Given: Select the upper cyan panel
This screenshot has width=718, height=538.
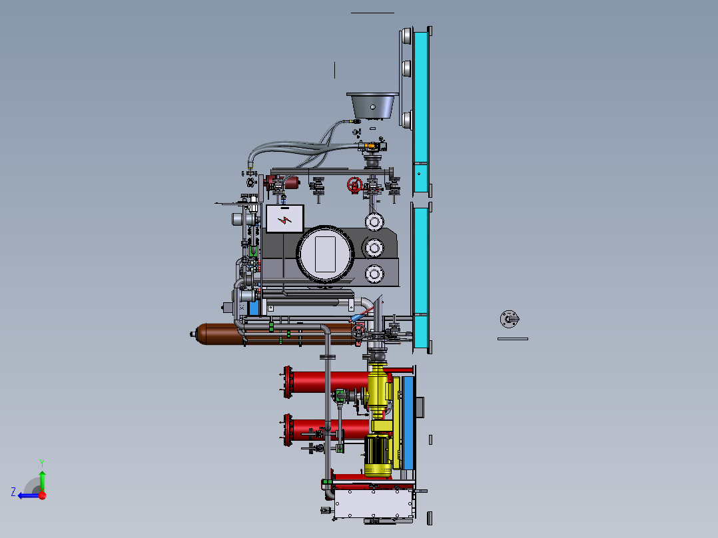Looking at the screenshot, I should click(420, 112).
